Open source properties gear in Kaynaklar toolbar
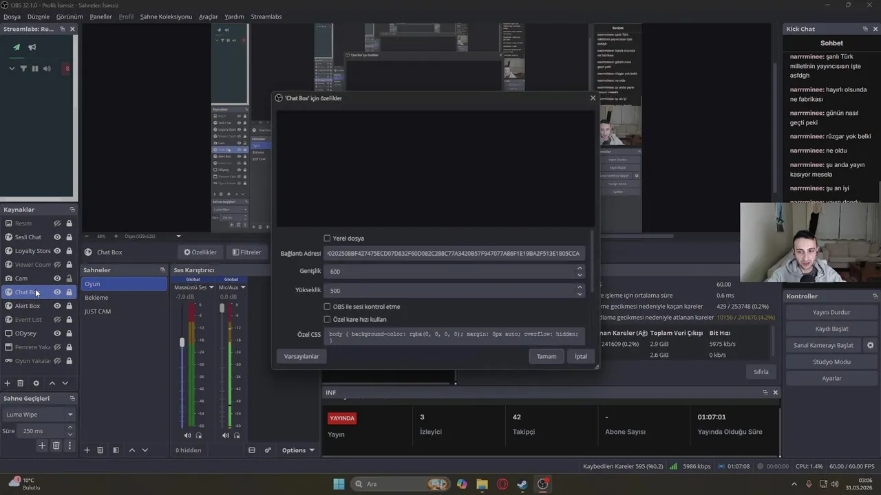Viewport: 881px width, 495px height. (36, 383)
